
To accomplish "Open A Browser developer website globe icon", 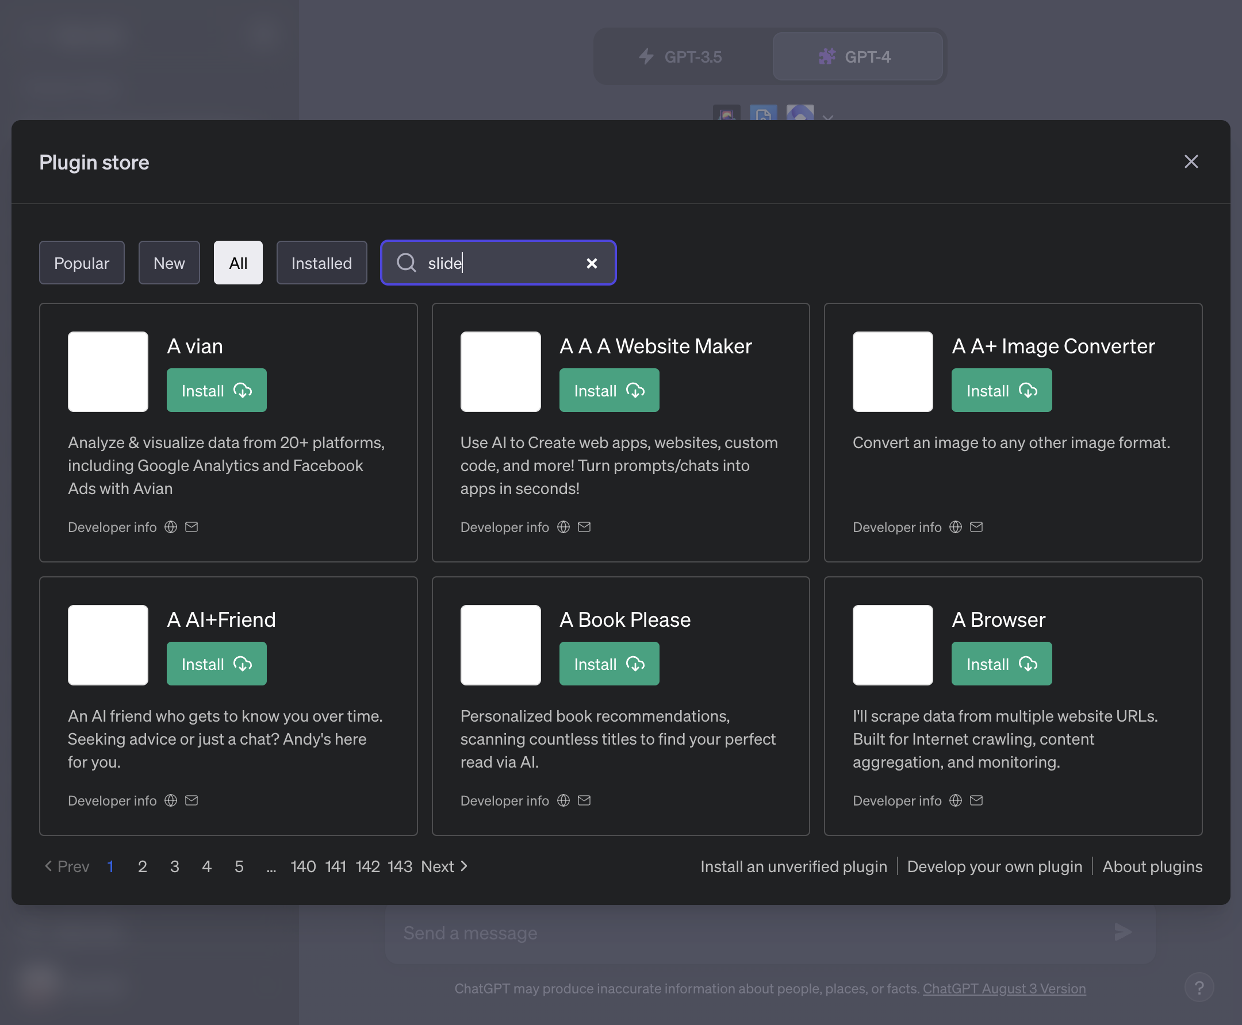I will 956,800.
